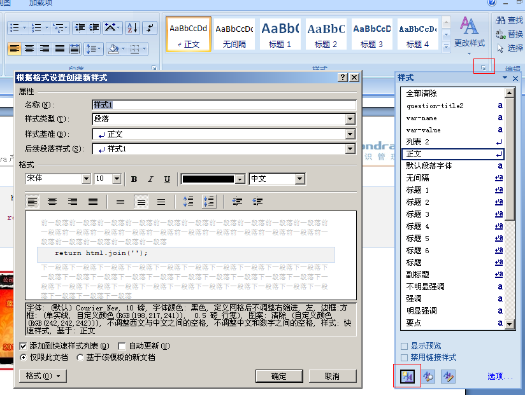Click Bold button in the dialog
Screen dimensions: 525x395
pyautogui.click(x=134, y=179)
